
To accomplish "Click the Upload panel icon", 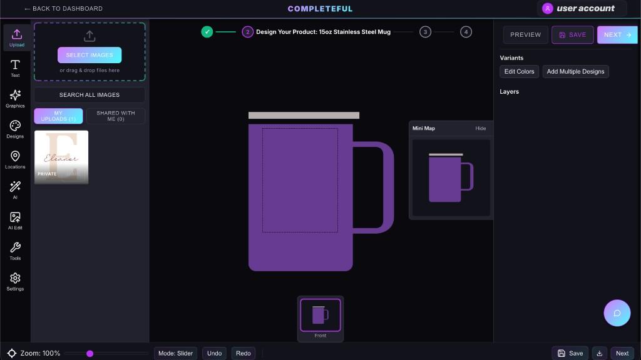I will tap(16, 37).
